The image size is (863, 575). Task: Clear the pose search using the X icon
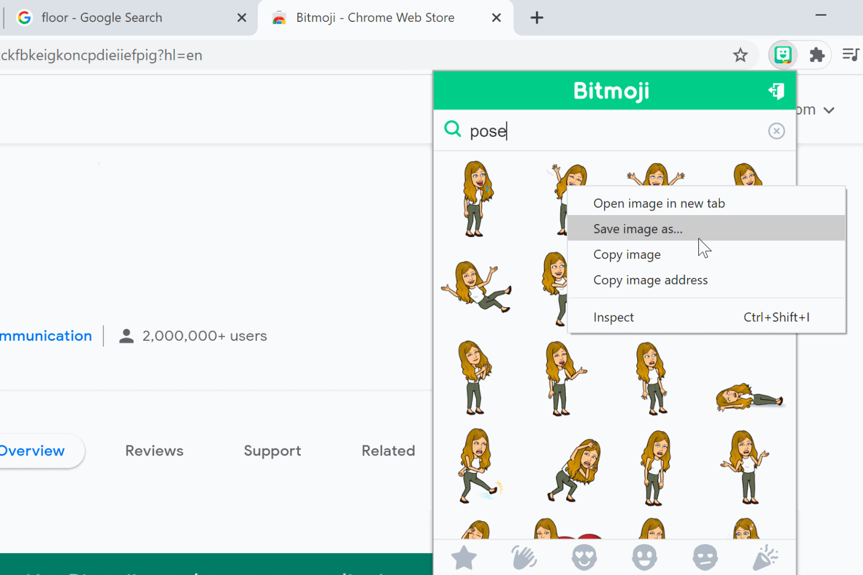click(776, 131)
